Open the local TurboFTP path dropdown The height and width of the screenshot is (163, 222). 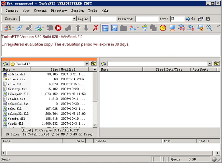(87, 64)
